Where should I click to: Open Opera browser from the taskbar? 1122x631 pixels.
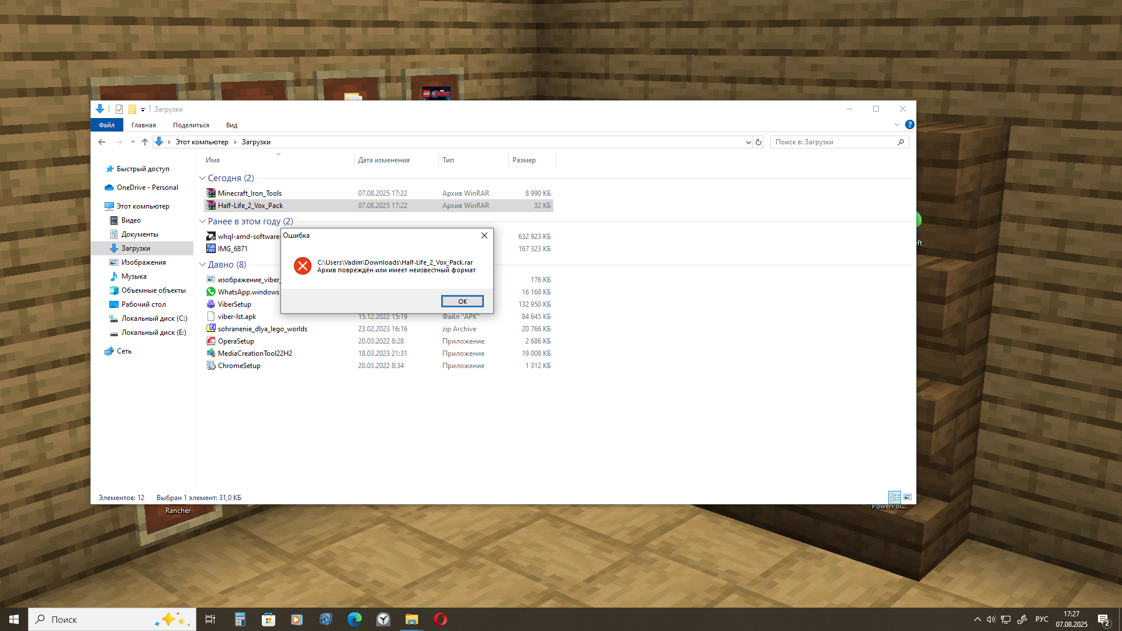pos(440,619)
